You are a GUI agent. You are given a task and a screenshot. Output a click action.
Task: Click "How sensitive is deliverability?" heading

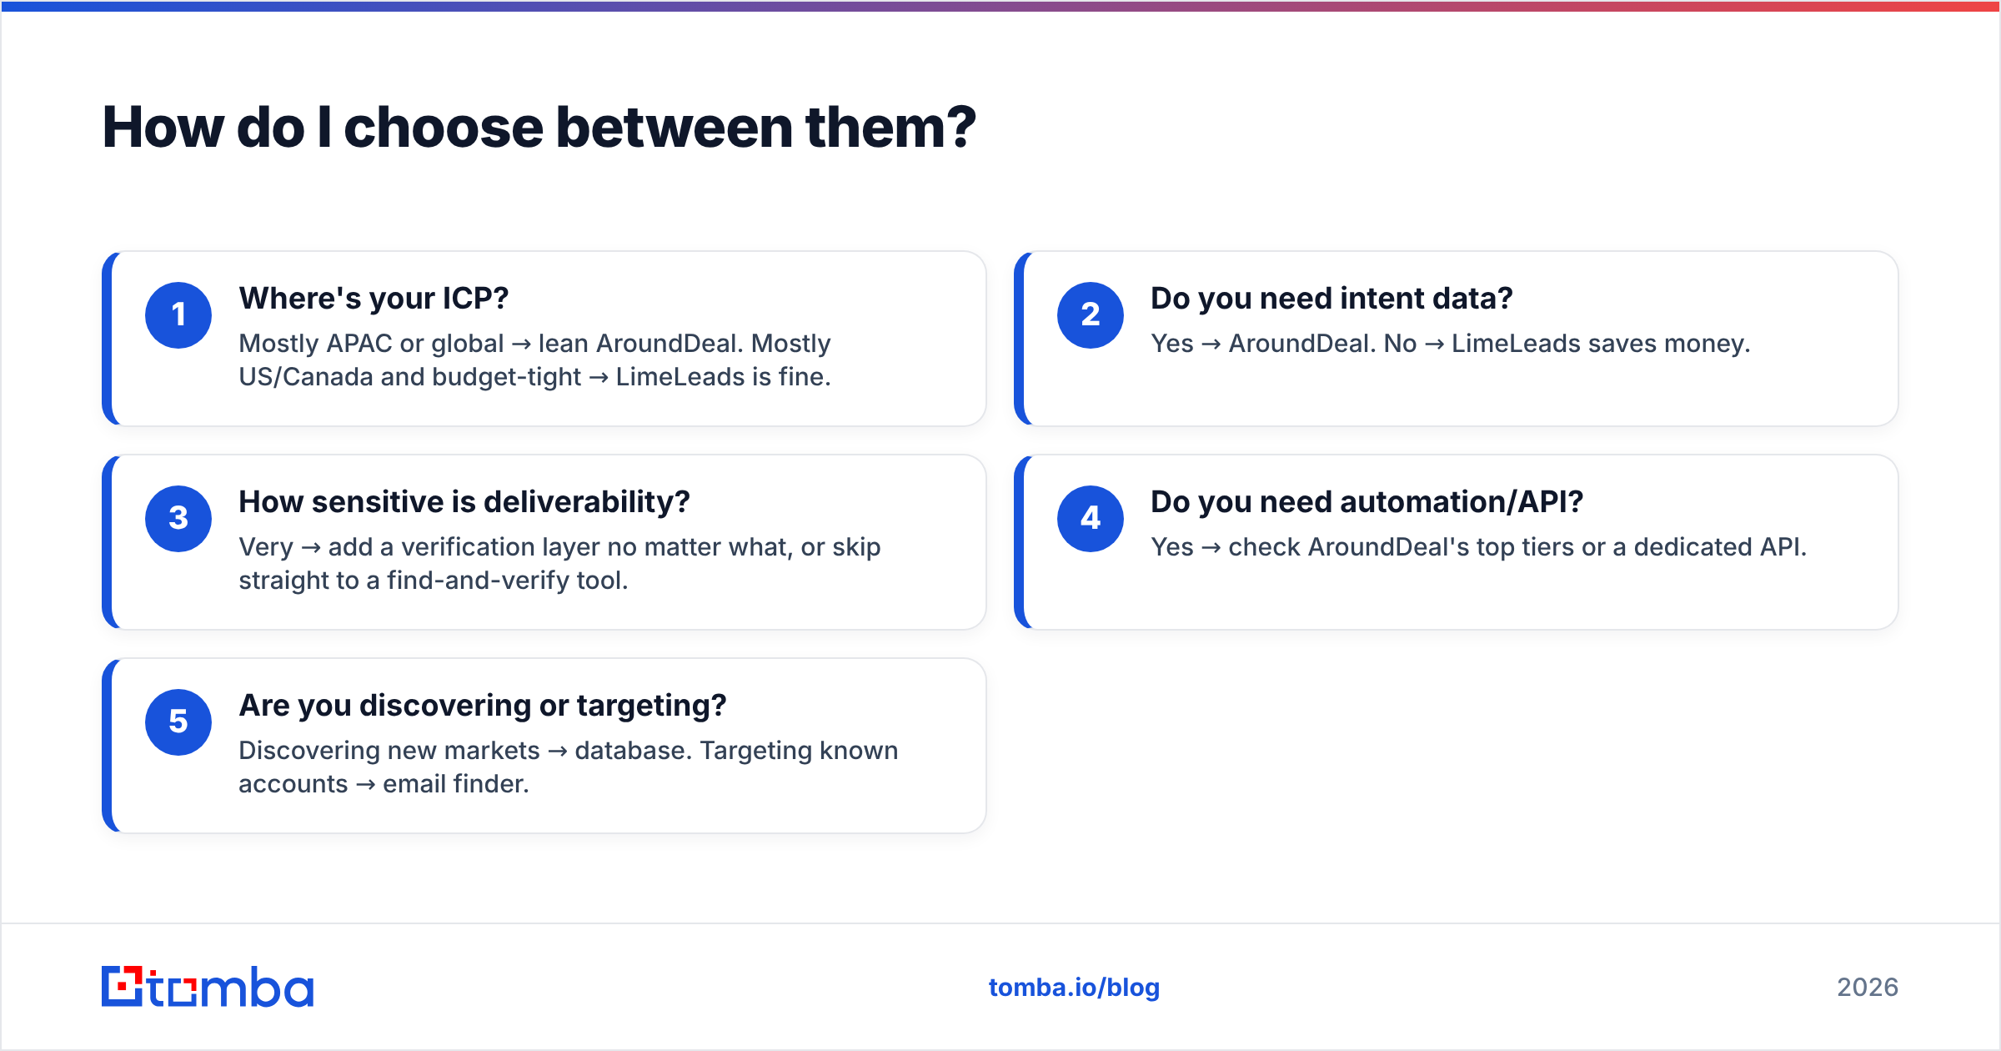click(x=464, y=502)
